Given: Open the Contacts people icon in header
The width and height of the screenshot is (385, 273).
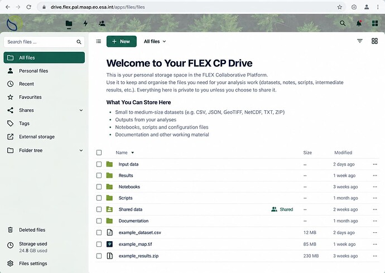Looking at the screenshot, I should click(x=102, y=23).
